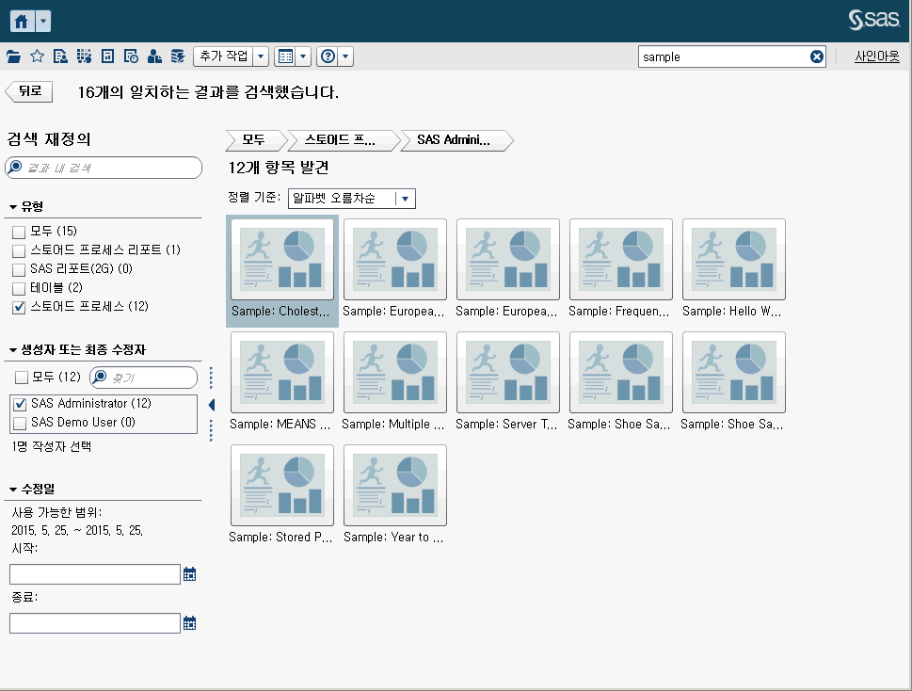
Task: Select the 모두 breadcrumb tab
Action: point(252,139)
